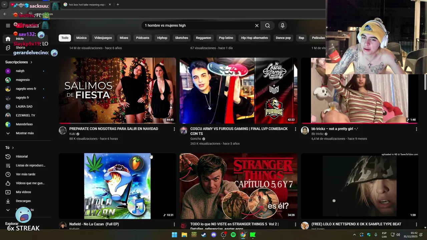Screen dimensions: 427x240
Task: Open options menu for bb trickz video
Action: pos(416,129)
